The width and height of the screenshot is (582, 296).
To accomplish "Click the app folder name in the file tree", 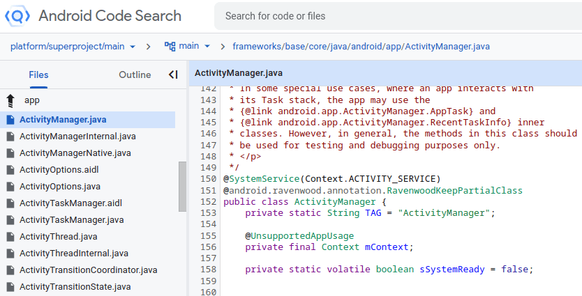I will [x=32, y=100].
